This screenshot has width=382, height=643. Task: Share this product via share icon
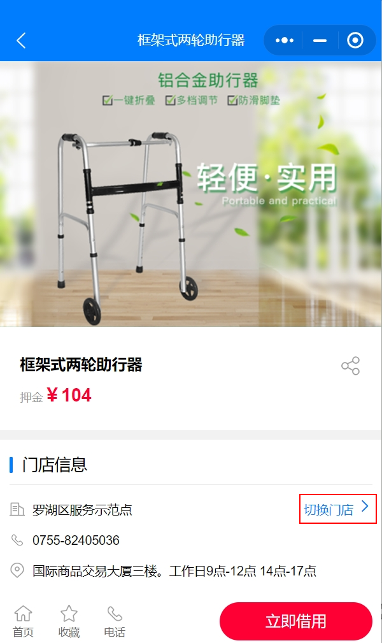pos(350,365)
